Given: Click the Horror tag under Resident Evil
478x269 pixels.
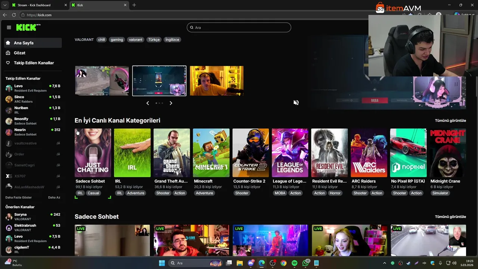Looking at the screenshot, I should point(335,193).
